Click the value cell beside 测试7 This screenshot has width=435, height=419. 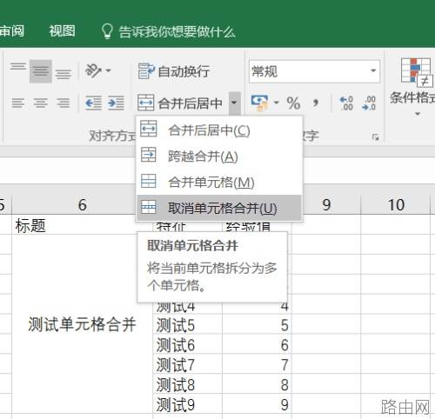pyautogui.click(x=257, y=364)
